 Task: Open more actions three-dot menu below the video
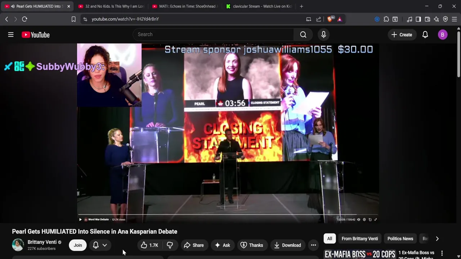tap(313, 245)
